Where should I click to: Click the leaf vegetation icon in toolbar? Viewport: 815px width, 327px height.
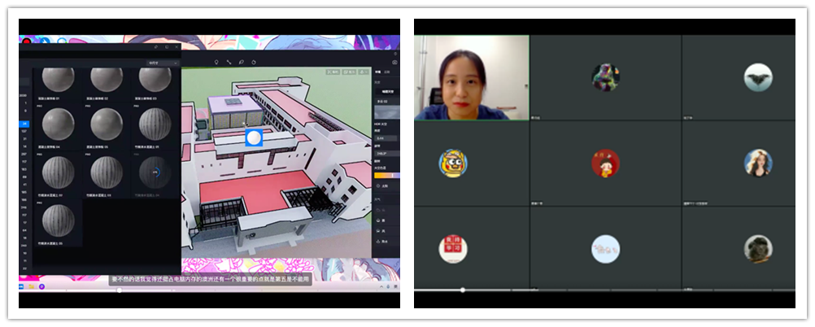click(x=242, y=62)
